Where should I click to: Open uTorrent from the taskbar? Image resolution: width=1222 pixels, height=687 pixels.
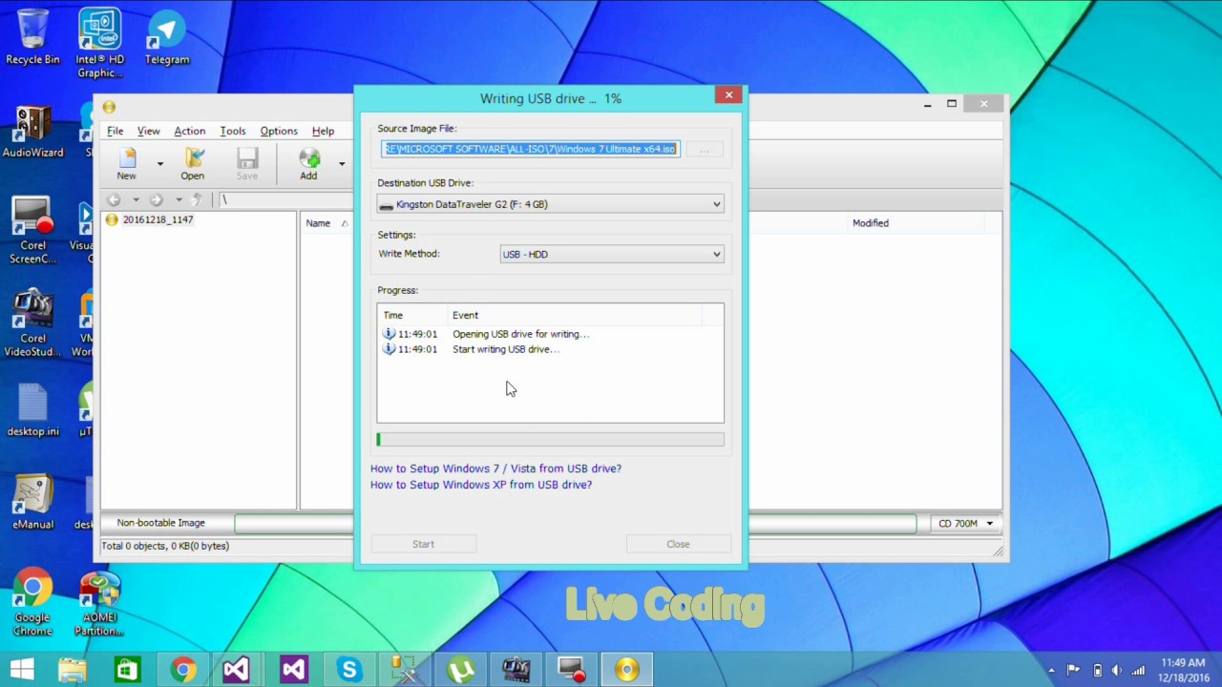(461, 670)
